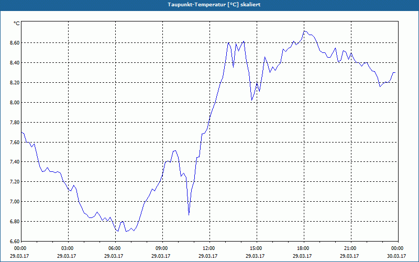Select the '8,40' y-axis label

(15, 63)
